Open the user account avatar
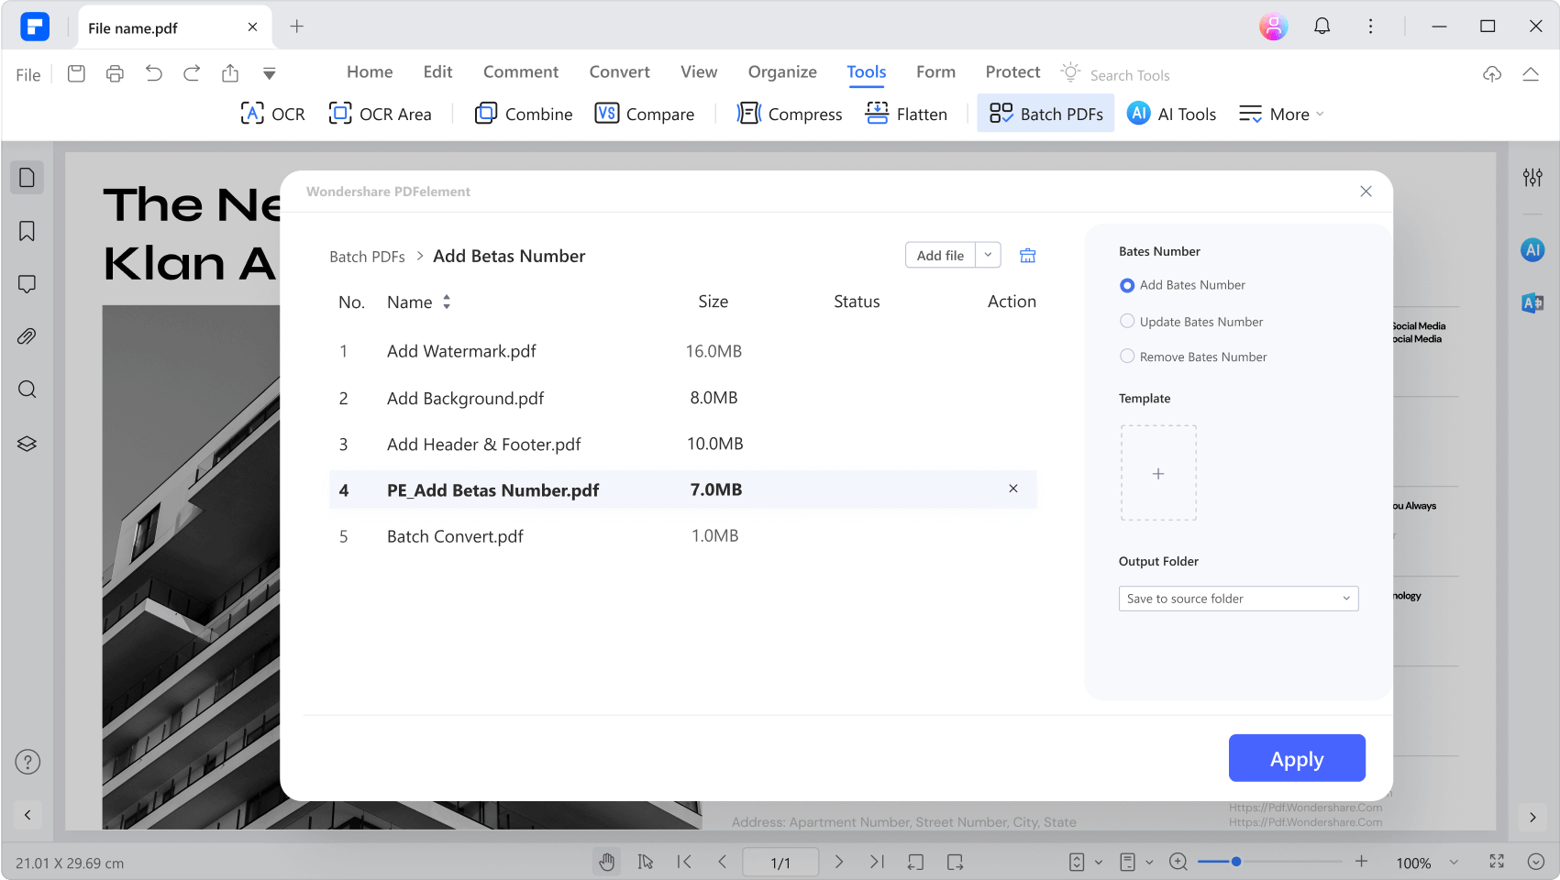 1273,27
